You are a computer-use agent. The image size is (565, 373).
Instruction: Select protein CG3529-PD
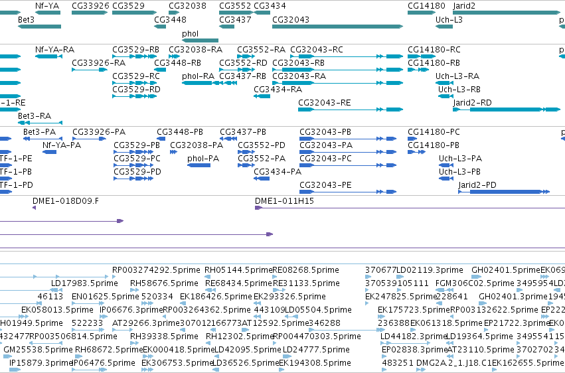(137, 172)
